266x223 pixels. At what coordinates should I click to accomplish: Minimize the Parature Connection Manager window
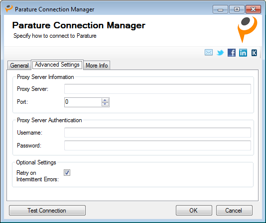(220, 9)
